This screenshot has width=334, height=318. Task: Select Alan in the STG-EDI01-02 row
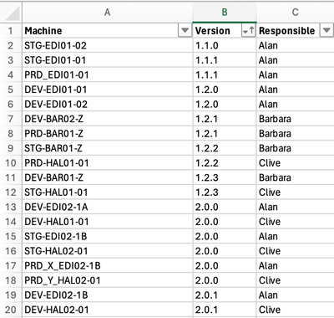tap(296, 45)
